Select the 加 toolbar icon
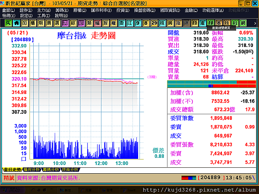Screen dimensions: 259x194 click(x=25, y=23)
